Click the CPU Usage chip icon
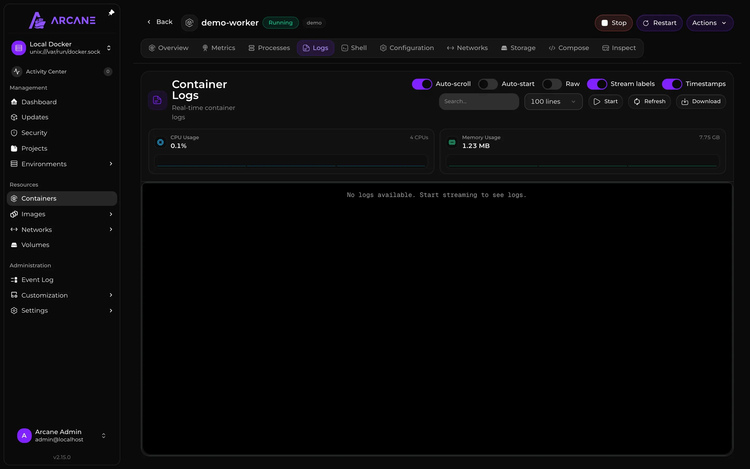This screenshot has width=750, height=469. [x=160, y=142]
